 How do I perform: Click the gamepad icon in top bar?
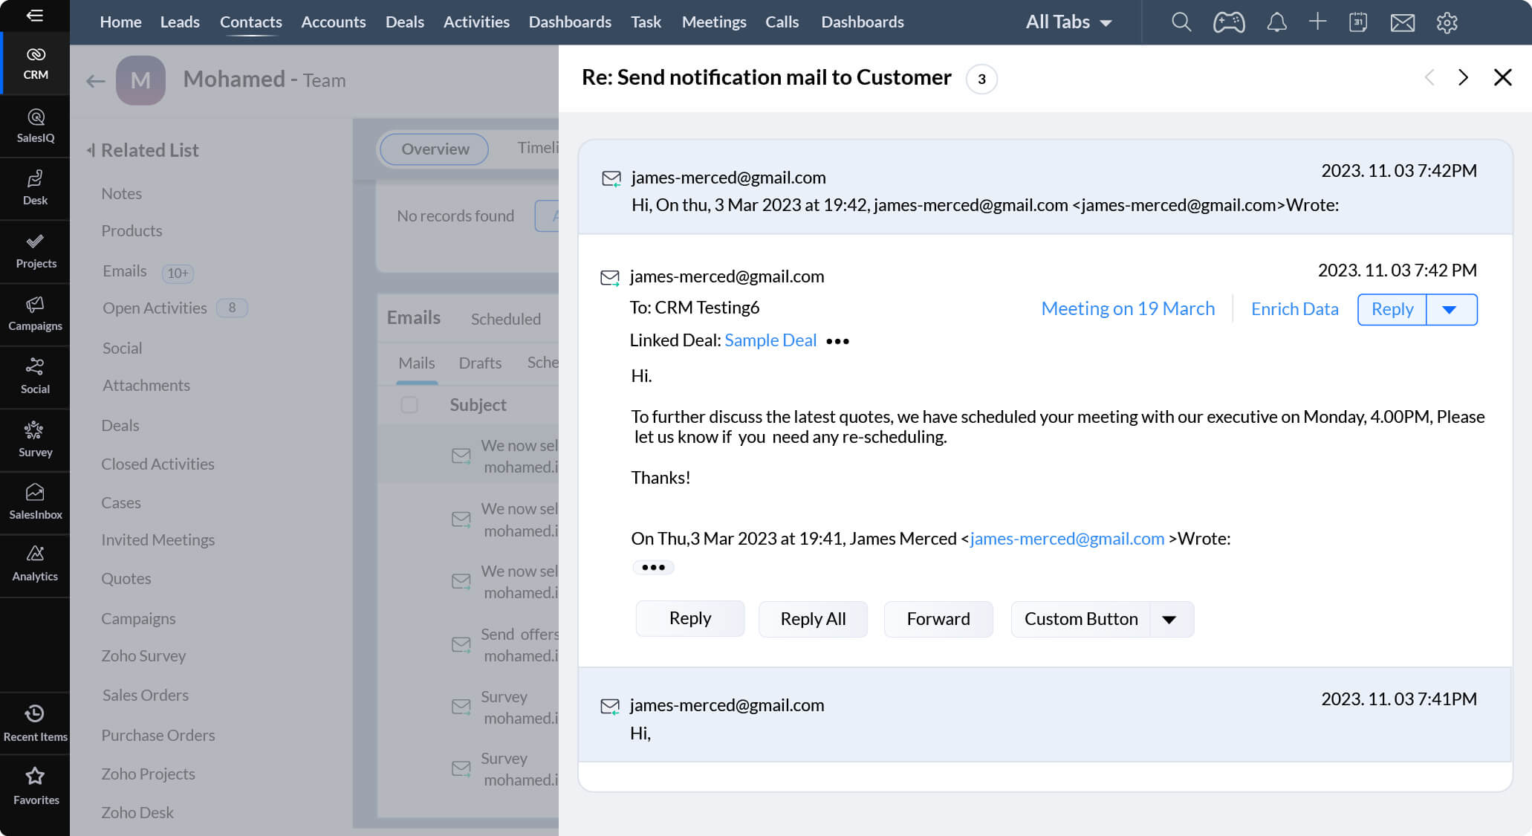click(1229, 22)
